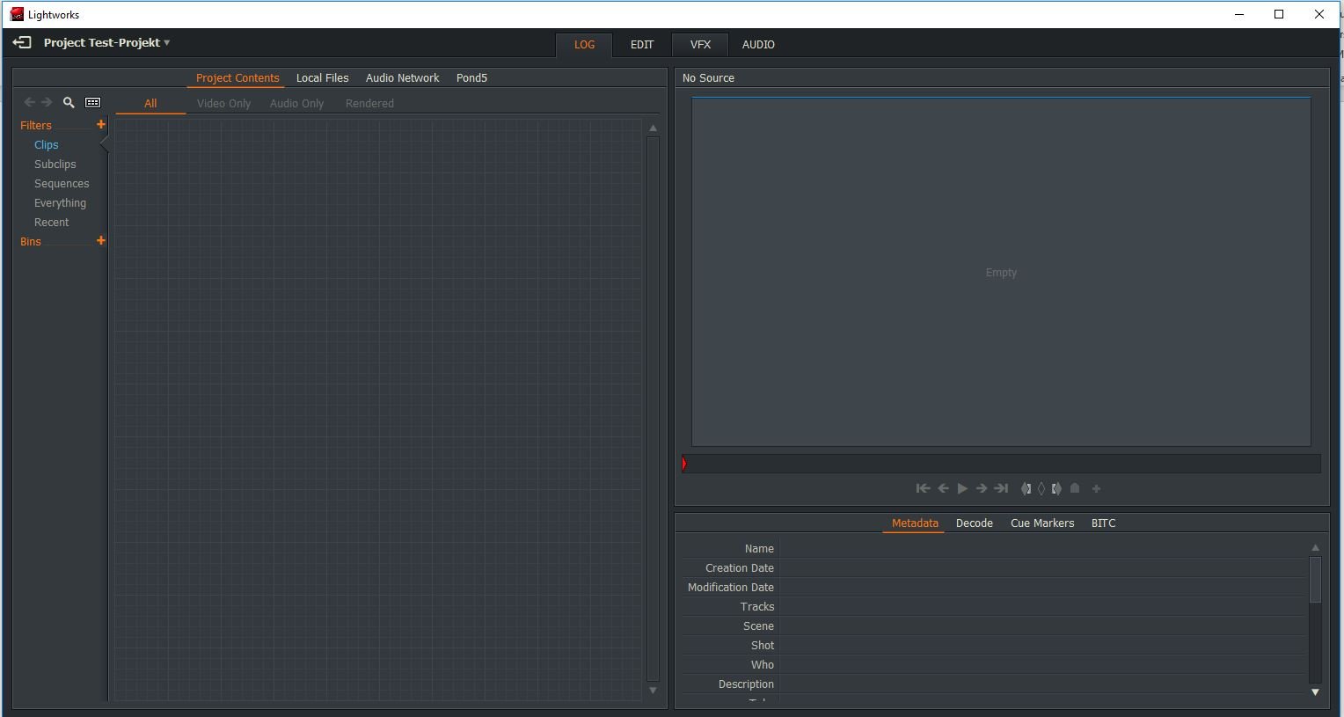
Task: Select the Sequences filter
Action: click(62, 184)
